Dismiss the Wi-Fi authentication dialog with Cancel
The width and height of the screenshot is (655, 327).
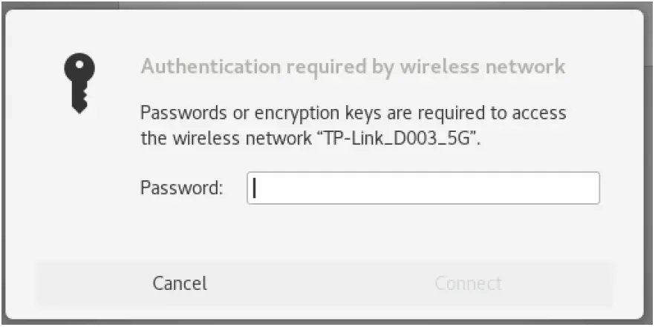point(180,283)
